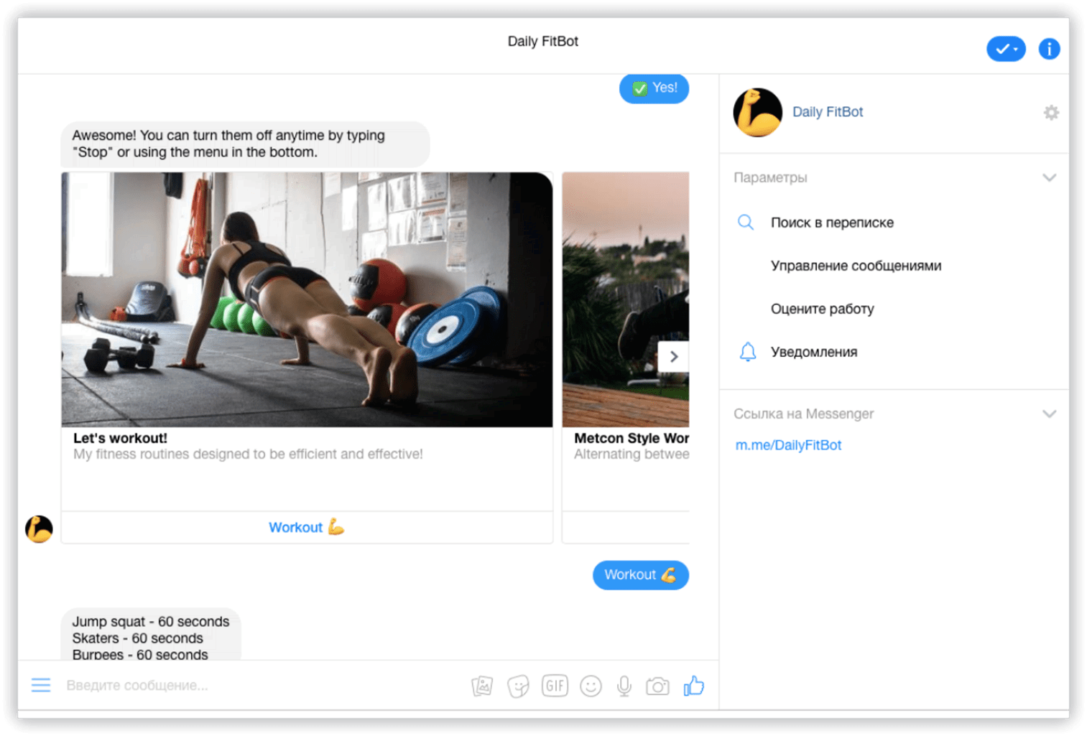1087x736 pixels.
Task: Click the blue checkmark actions dropdown
Action: click(1006, 49)
